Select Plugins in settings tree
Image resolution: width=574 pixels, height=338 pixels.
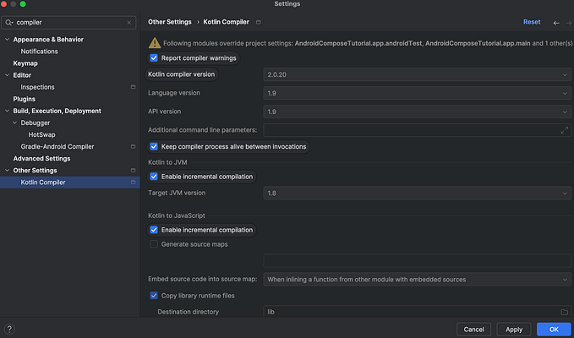coord(25,99)
